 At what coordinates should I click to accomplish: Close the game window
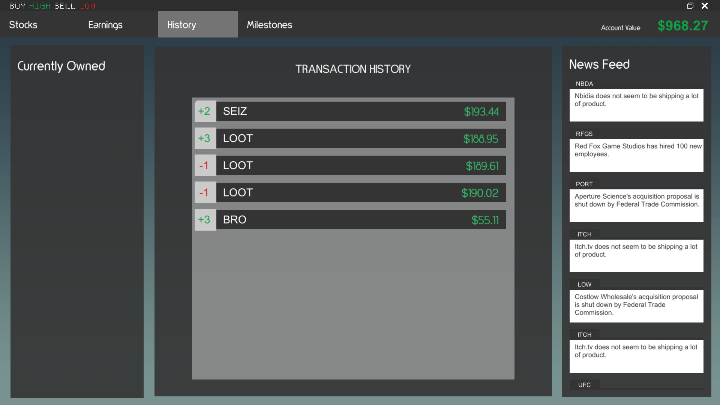pyautogui.click(x=705, y=6)
